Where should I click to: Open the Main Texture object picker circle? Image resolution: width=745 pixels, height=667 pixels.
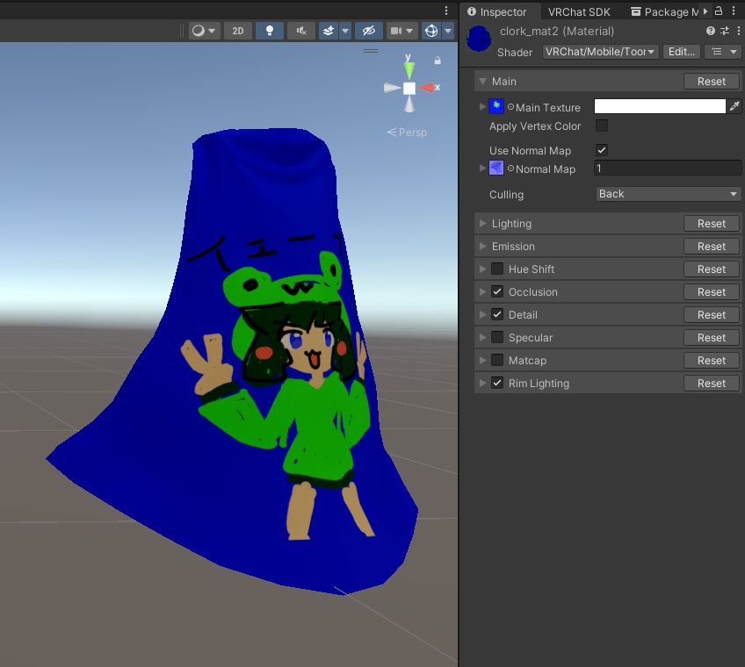point(510,107)
